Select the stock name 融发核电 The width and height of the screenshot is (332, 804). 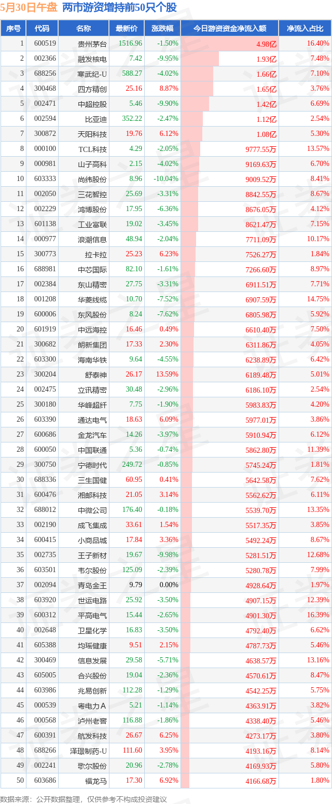[x=92, y=59]
